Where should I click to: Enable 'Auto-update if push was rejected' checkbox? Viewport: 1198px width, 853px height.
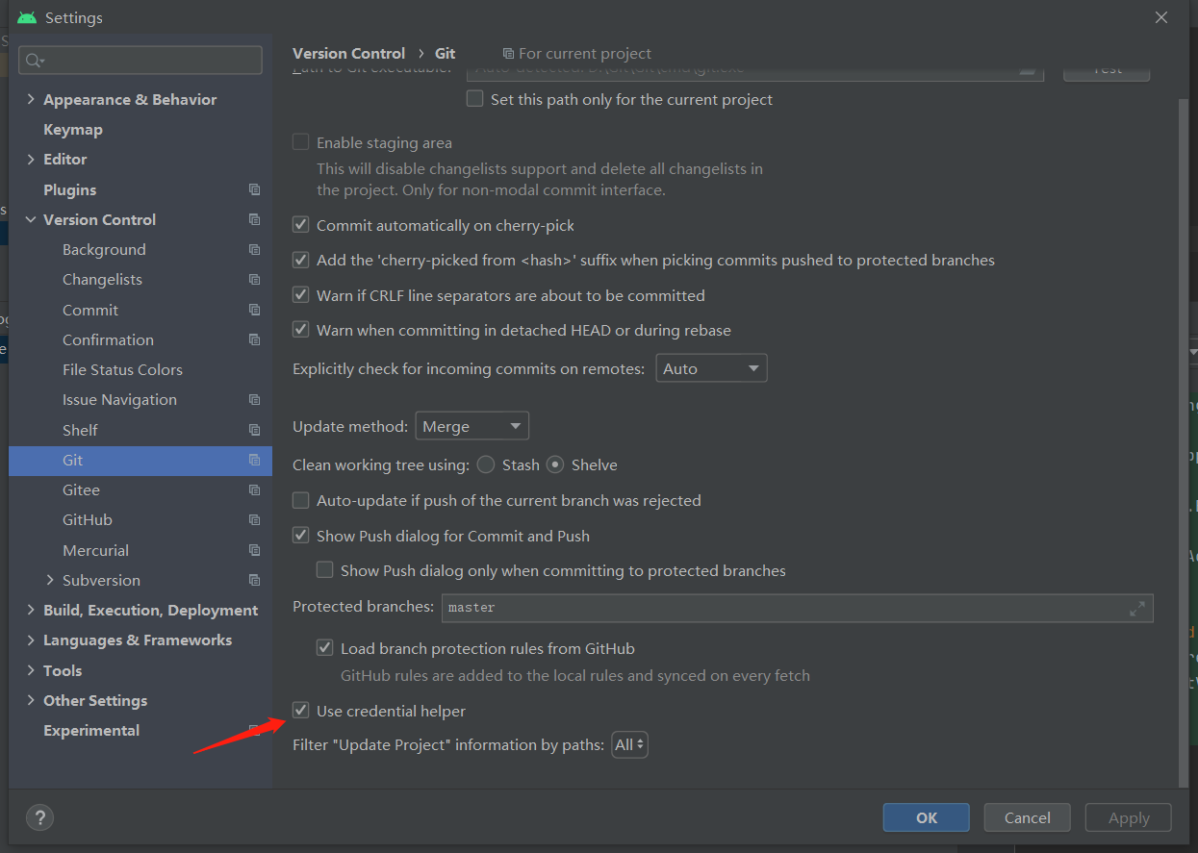(x=301, y=500)
